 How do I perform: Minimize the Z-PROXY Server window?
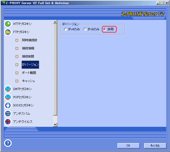coord(158,3)
